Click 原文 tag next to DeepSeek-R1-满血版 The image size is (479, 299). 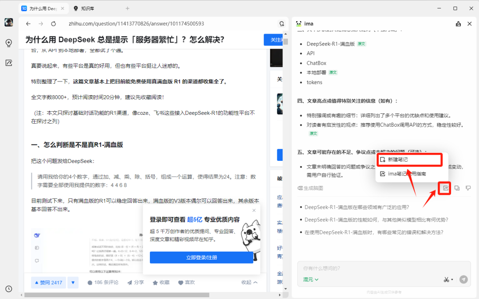pyautogui.click(x=361, y=43)
